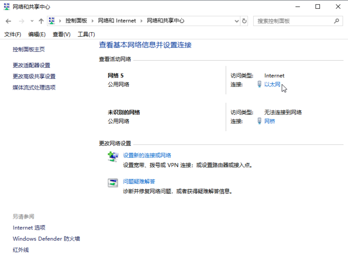Screen dimensions: 348x262
Task: Click the search magnifier icon
Action: click(337, 21)
